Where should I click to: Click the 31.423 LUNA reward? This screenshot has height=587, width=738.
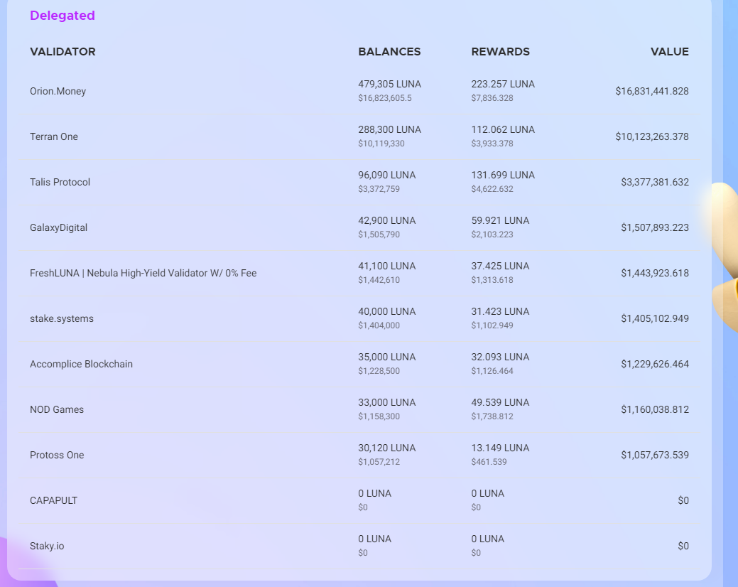[500, 312]
